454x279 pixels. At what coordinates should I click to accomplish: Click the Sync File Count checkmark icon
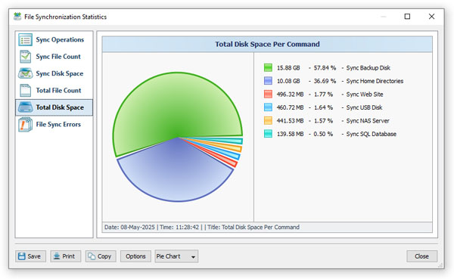(25, 57)
